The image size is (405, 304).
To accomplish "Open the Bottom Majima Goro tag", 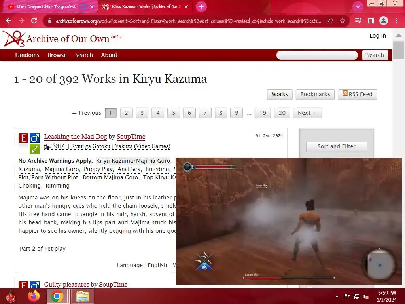I will tap(111, 177).
